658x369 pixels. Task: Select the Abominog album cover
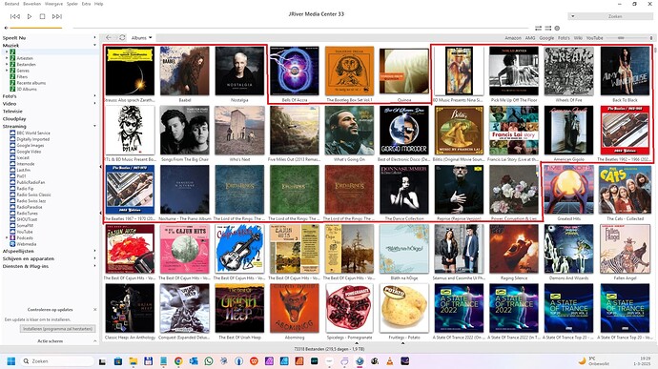coord(294,308)
